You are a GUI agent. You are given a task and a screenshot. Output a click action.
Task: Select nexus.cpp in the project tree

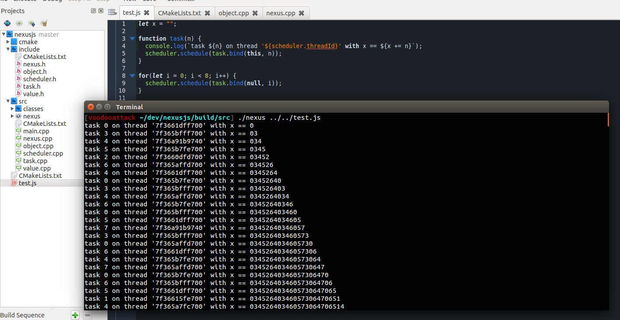click(38, 139)
